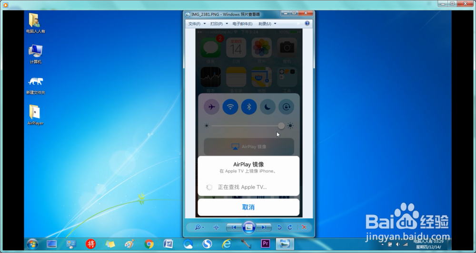This screenshot has height=253, width=476.
Task: Rotate the photo counterclockwise
Action: tap(279, 227)
